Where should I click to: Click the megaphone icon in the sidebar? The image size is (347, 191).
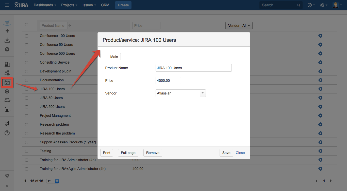(7, 124)
